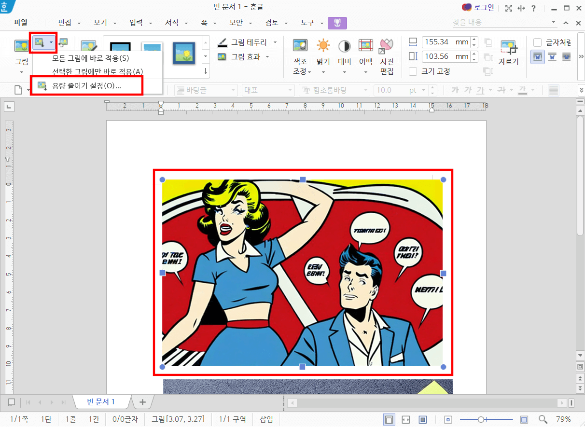The width and height of the screenshot is (585, 427).
Task: Click the zoom slider handle
Action: pyautogui.click(x=481, y=419)
